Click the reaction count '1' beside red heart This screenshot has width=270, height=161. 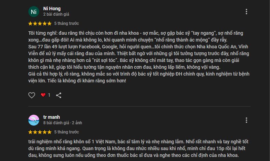49,95
